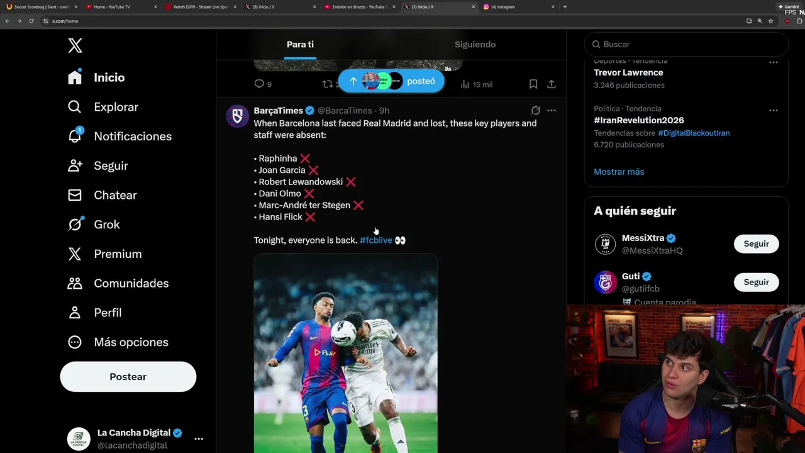Open Chatear messages

[x=102, y=195]
